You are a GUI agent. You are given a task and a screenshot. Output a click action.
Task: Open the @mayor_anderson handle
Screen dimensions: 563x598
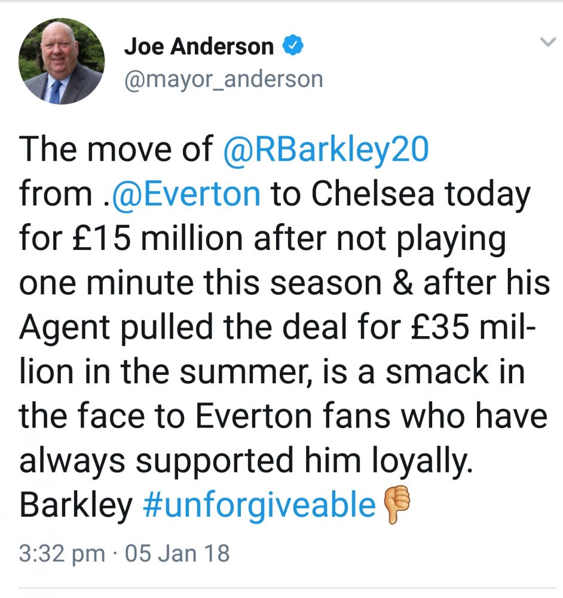click(x=224, y=80)
